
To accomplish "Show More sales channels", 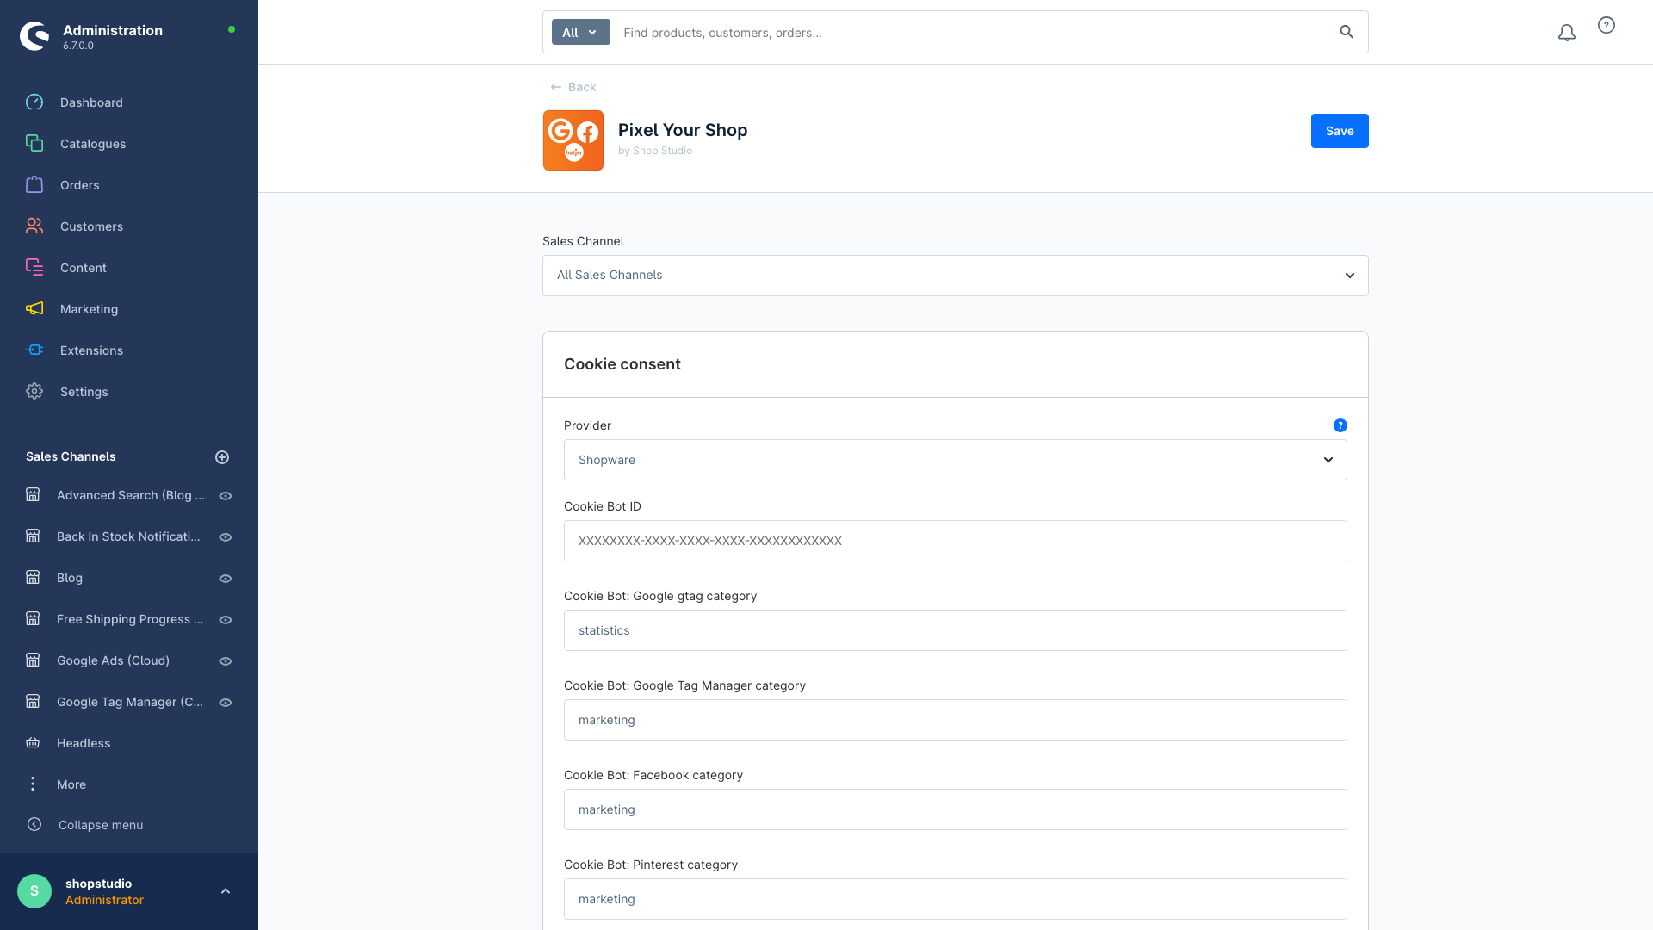I will tap(71, 784).
